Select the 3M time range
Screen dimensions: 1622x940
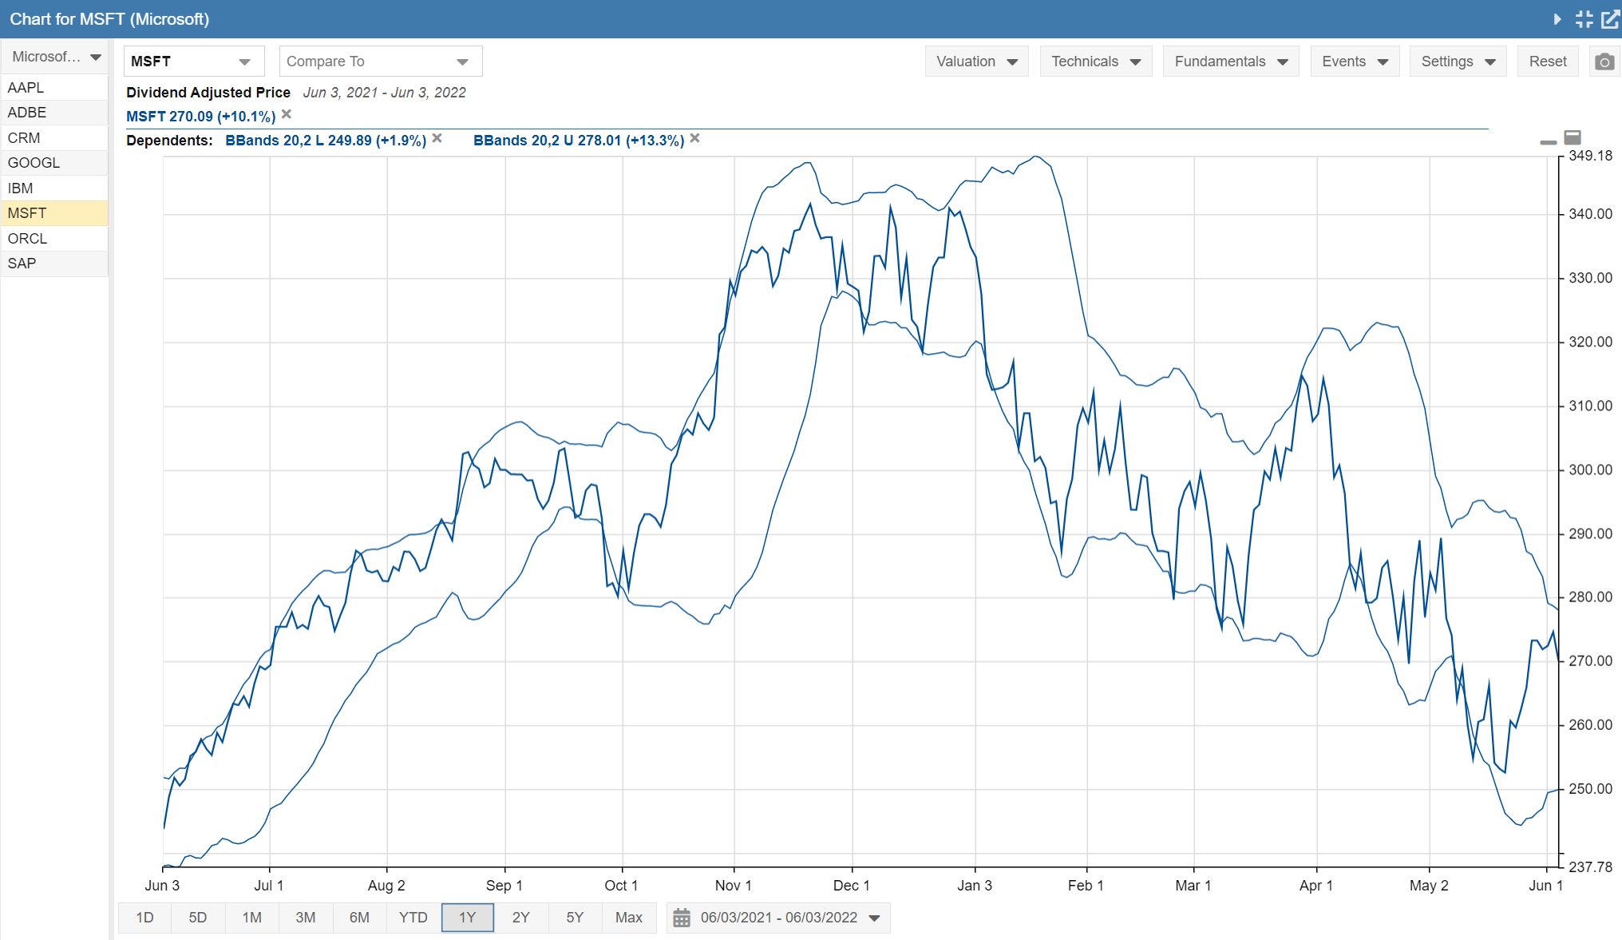tap(306, 918)
